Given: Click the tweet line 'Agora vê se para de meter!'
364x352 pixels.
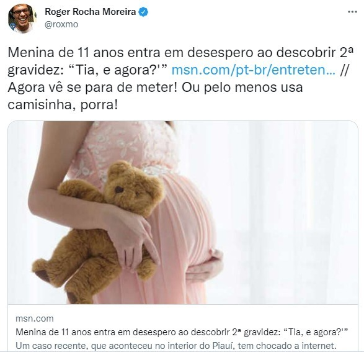Looking at the screenshot, I should coord(93,88).
